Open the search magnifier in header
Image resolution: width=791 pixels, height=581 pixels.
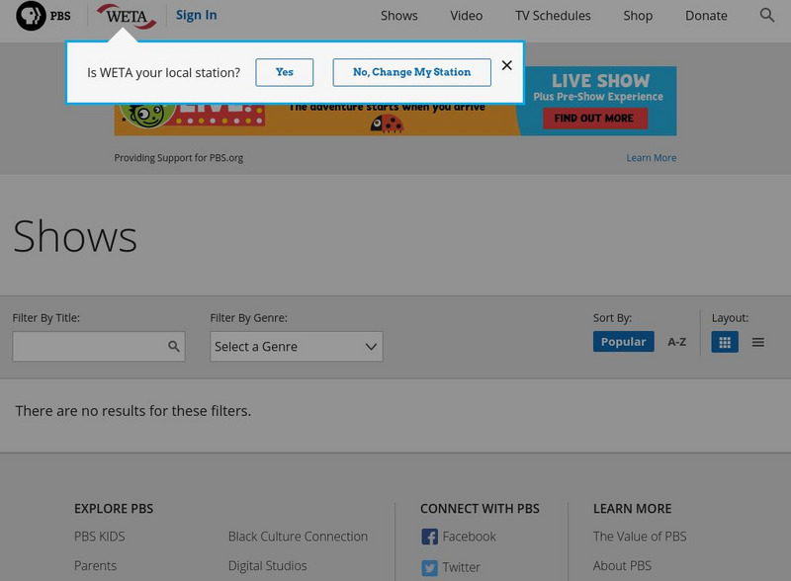(x=767, y=15)
